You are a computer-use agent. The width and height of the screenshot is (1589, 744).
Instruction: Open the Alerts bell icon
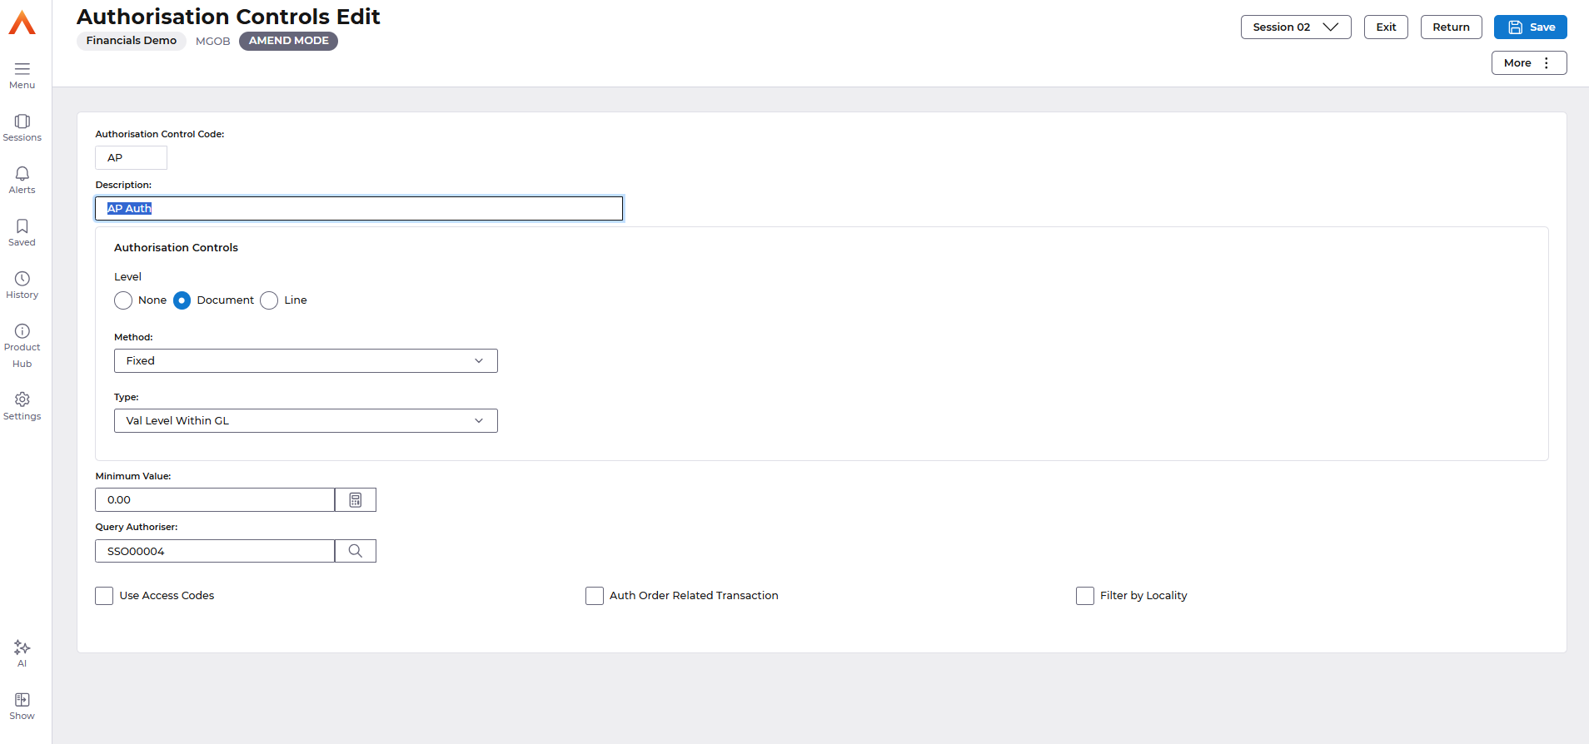click(x=22, y=174)
